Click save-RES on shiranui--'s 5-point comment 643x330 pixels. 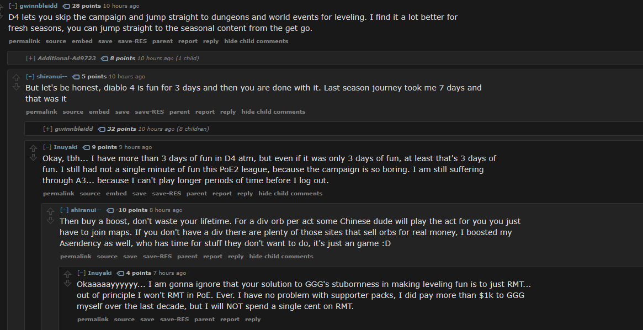(x=149, y=112)
